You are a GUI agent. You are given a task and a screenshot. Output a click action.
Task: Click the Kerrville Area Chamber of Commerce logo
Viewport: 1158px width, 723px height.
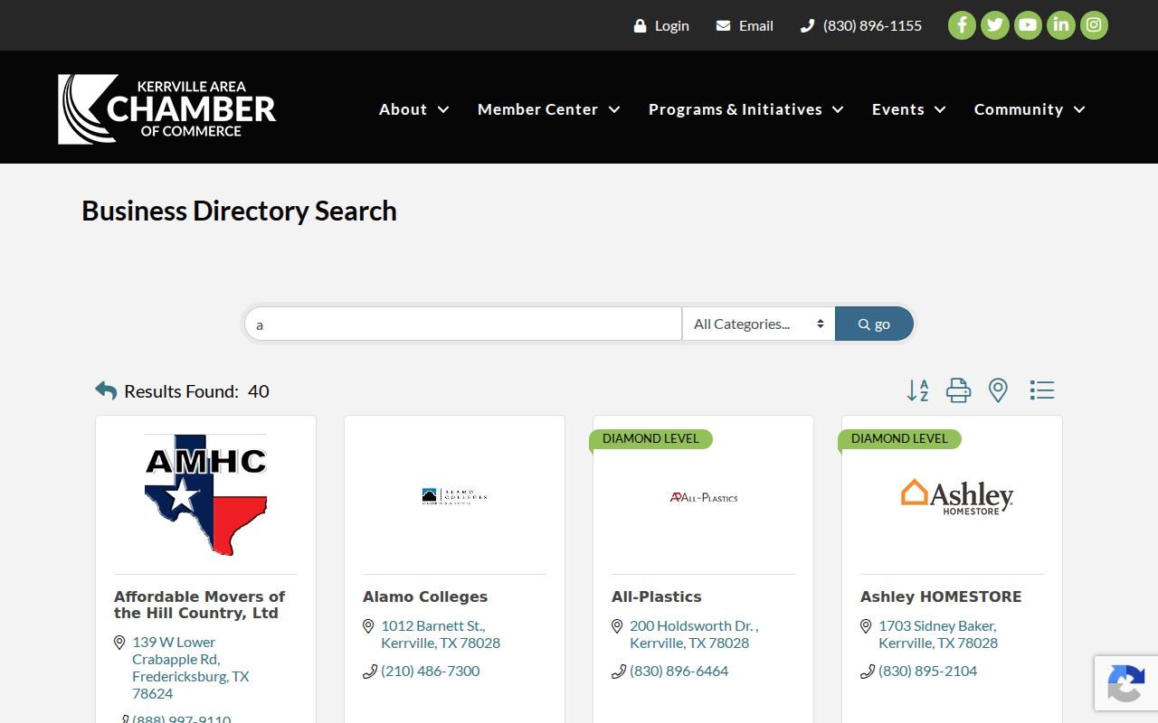pyautogui.click(x=167, y=108)
